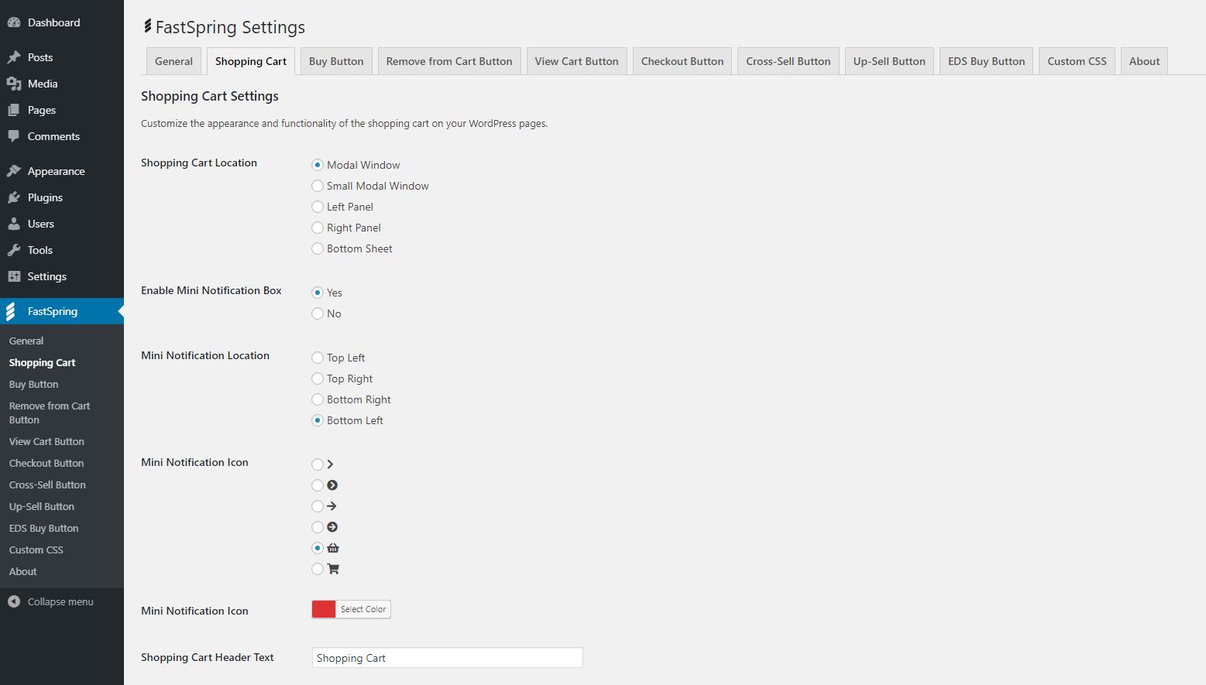The height and width of the screenshot is (685, 1206).
Task: Choose the shopping basket notification icon
Action: [318, 548]
